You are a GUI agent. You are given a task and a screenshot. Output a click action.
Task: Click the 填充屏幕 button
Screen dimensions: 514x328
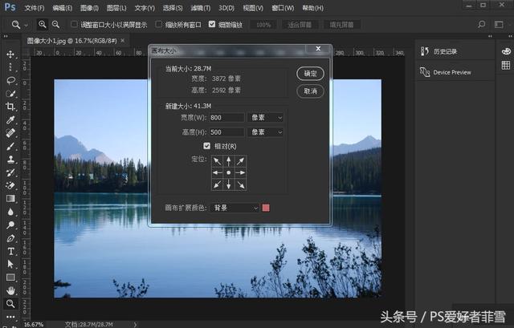point(341,25)
